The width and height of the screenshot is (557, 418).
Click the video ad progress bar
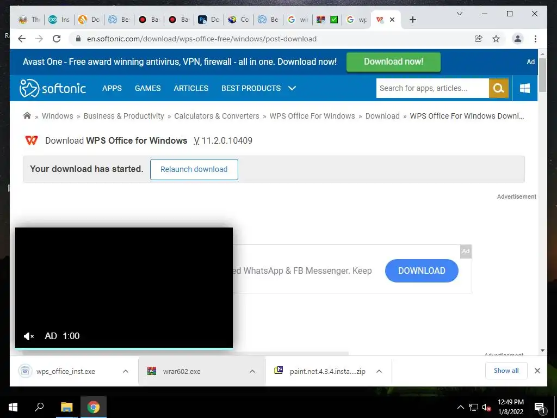pos(124,348)
